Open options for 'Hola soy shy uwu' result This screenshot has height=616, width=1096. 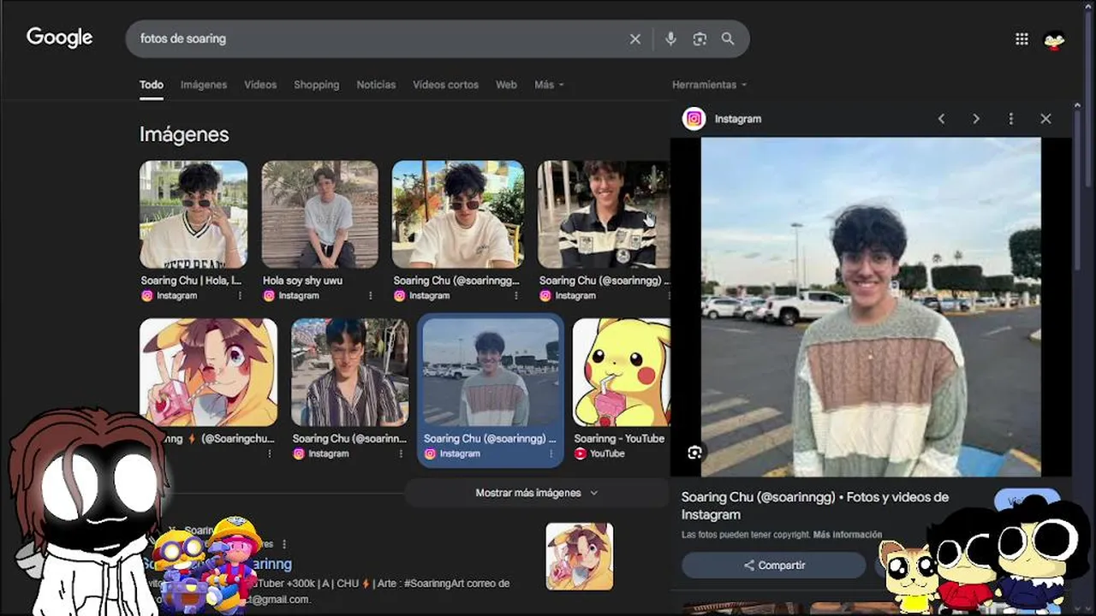tap(370, 296)
